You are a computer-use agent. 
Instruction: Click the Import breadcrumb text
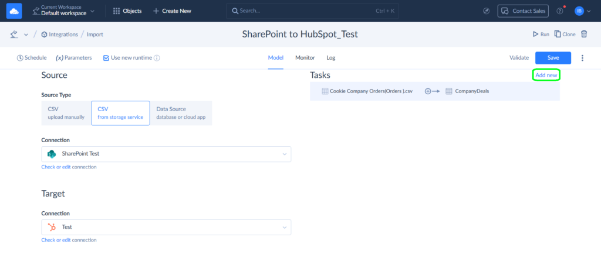coord(94,35)
